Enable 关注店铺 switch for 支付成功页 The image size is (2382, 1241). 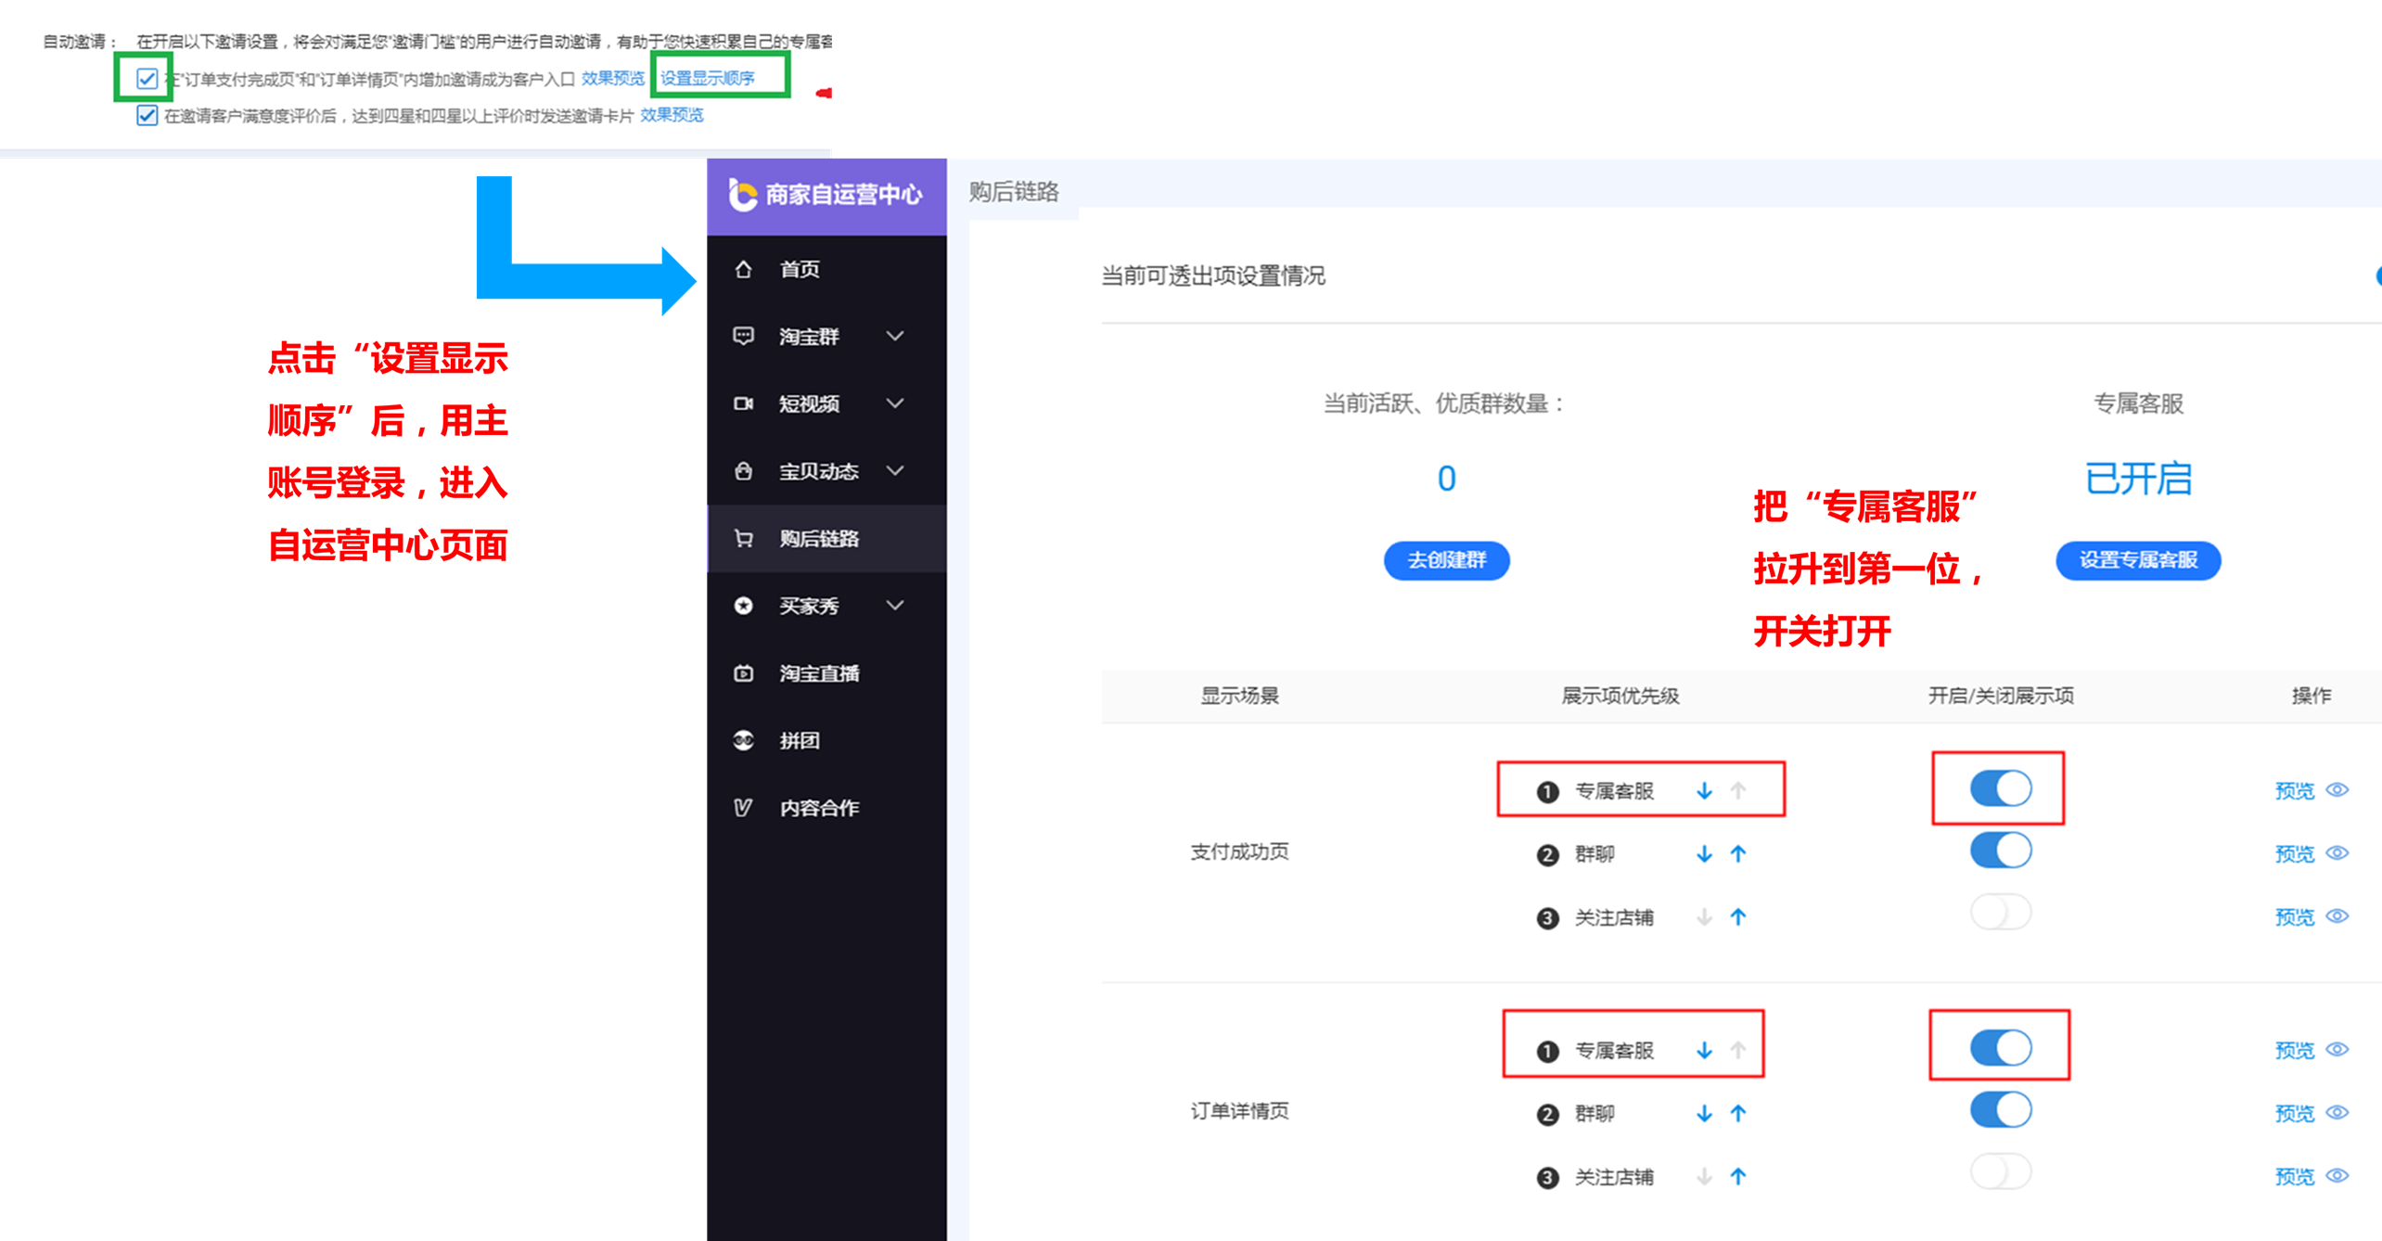[2001, 914]
